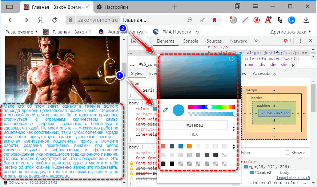Click the red lightning extension icon

[257, 20]
